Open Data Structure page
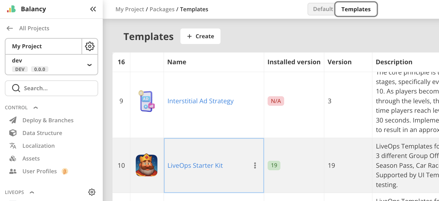 [x=42, y=133]
